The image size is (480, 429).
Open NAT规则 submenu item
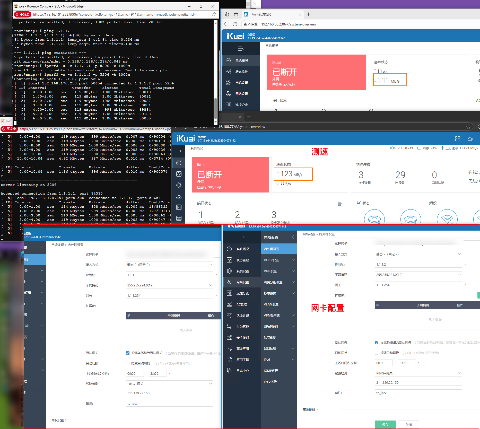click(x=279, y=337)
